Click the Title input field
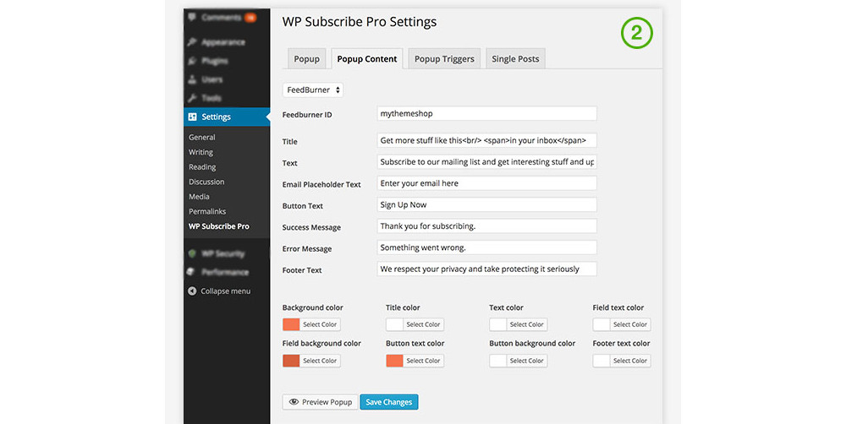Viewport: 846px width, 424px height. [x=486, y=140]
